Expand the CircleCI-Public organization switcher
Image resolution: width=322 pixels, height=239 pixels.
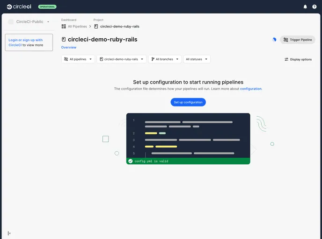29,22
